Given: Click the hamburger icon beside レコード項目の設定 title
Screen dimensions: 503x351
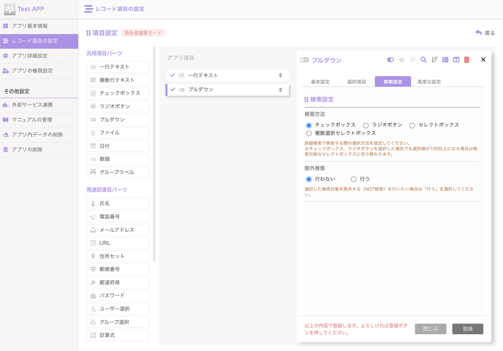Looking at the screenshot, I should click(x=88, y=9).
